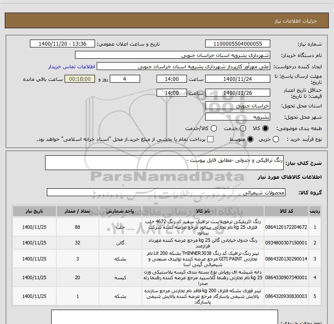The image size is (334, 324).
Task: Click the تینر فوری product name cell
Action: [203, 296]
